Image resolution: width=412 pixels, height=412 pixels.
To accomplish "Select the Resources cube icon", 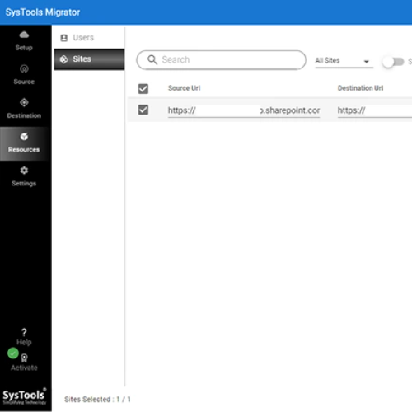I will (x=24, y=137).
